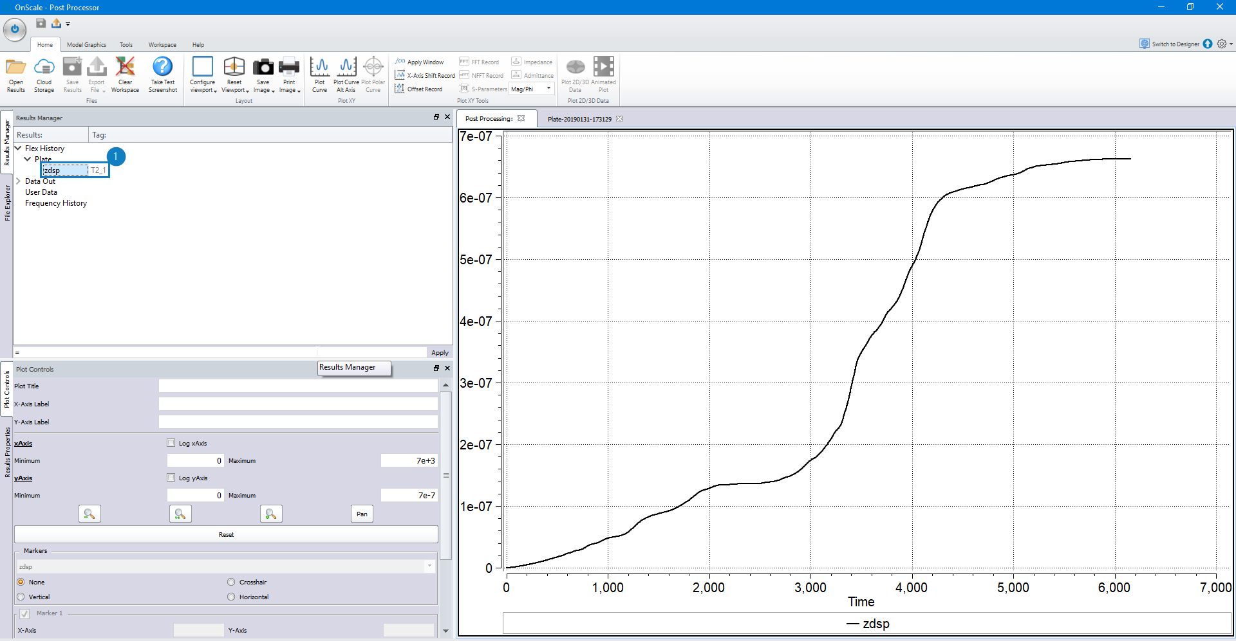Click the Reset button in Plot Controls
The image size is (1236, 641).
226,534
